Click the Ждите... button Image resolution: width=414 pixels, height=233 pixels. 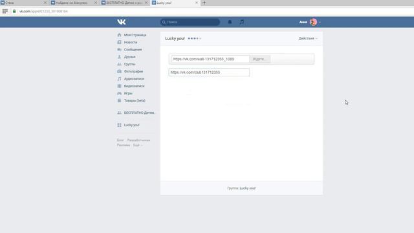[x=260, y=59]
